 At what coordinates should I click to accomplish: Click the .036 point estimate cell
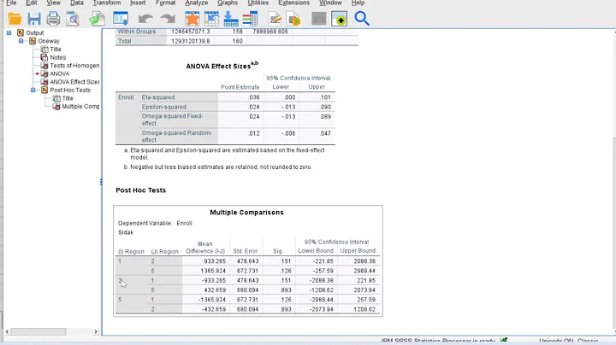(254, 97)
